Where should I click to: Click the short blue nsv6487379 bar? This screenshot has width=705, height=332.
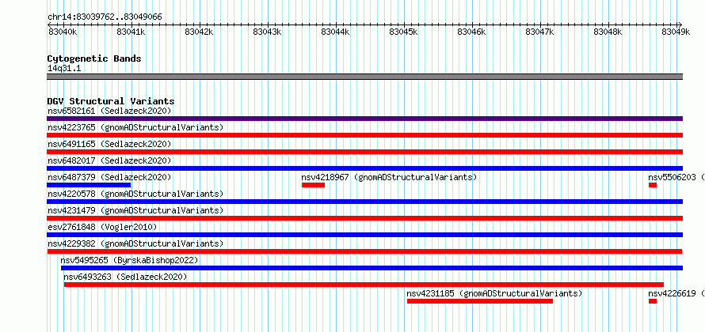click(89, 185)
